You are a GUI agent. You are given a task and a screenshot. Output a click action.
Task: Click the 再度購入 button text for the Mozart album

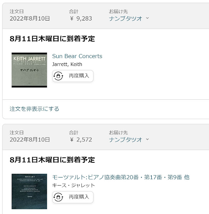pyautogui.click(x=79, y=197)
